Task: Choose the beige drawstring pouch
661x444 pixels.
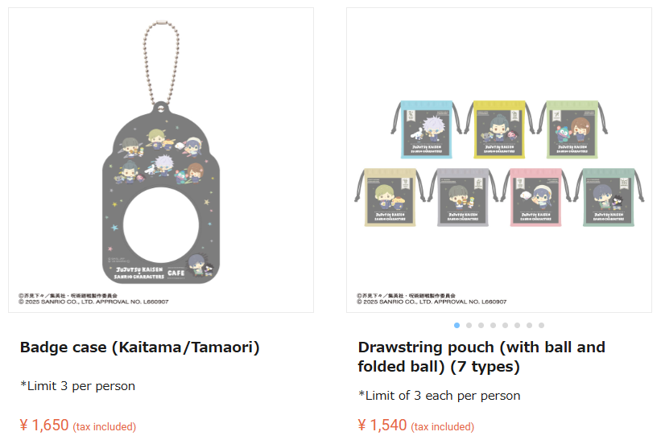Action: coord(389,196)
